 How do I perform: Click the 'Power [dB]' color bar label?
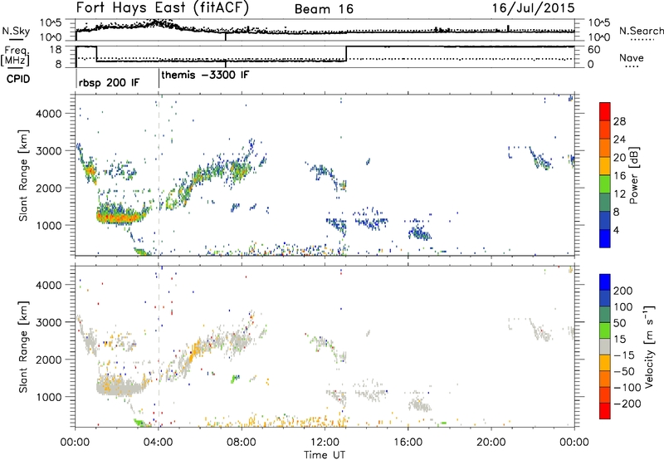(x=633, y=175)
